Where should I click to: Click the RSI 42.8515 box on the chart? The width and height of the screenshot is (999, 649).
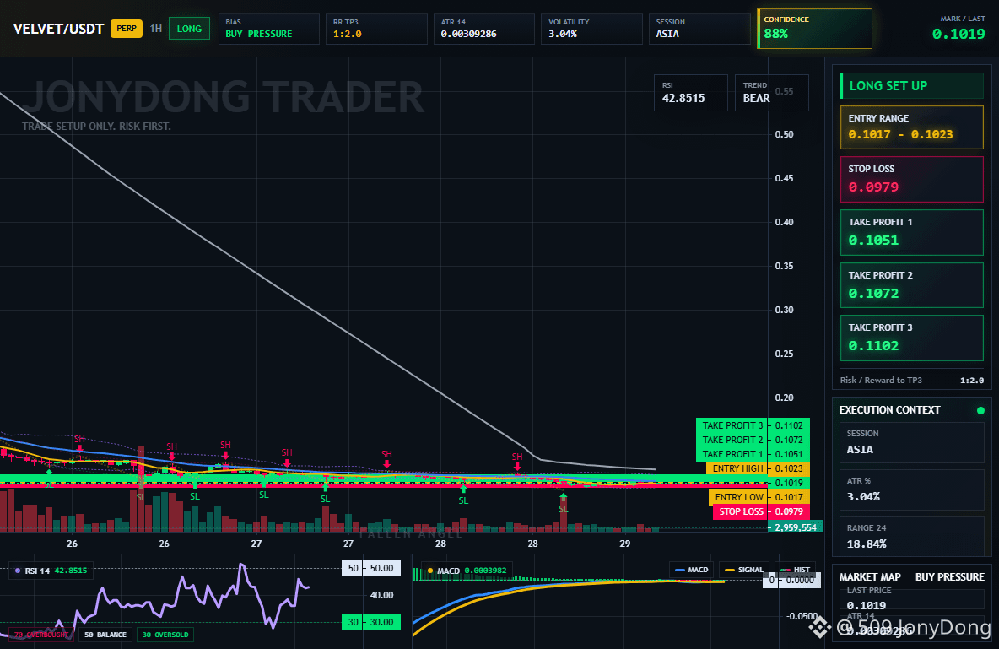(691, 93)
